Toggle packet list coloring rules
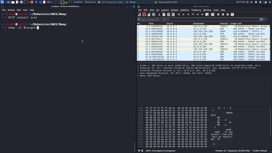This screenshot has width=272, height=153. 212,14
